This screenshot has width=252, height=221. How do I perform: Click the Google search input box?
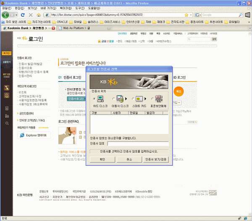pyautogui.click(x=220, y=15)
